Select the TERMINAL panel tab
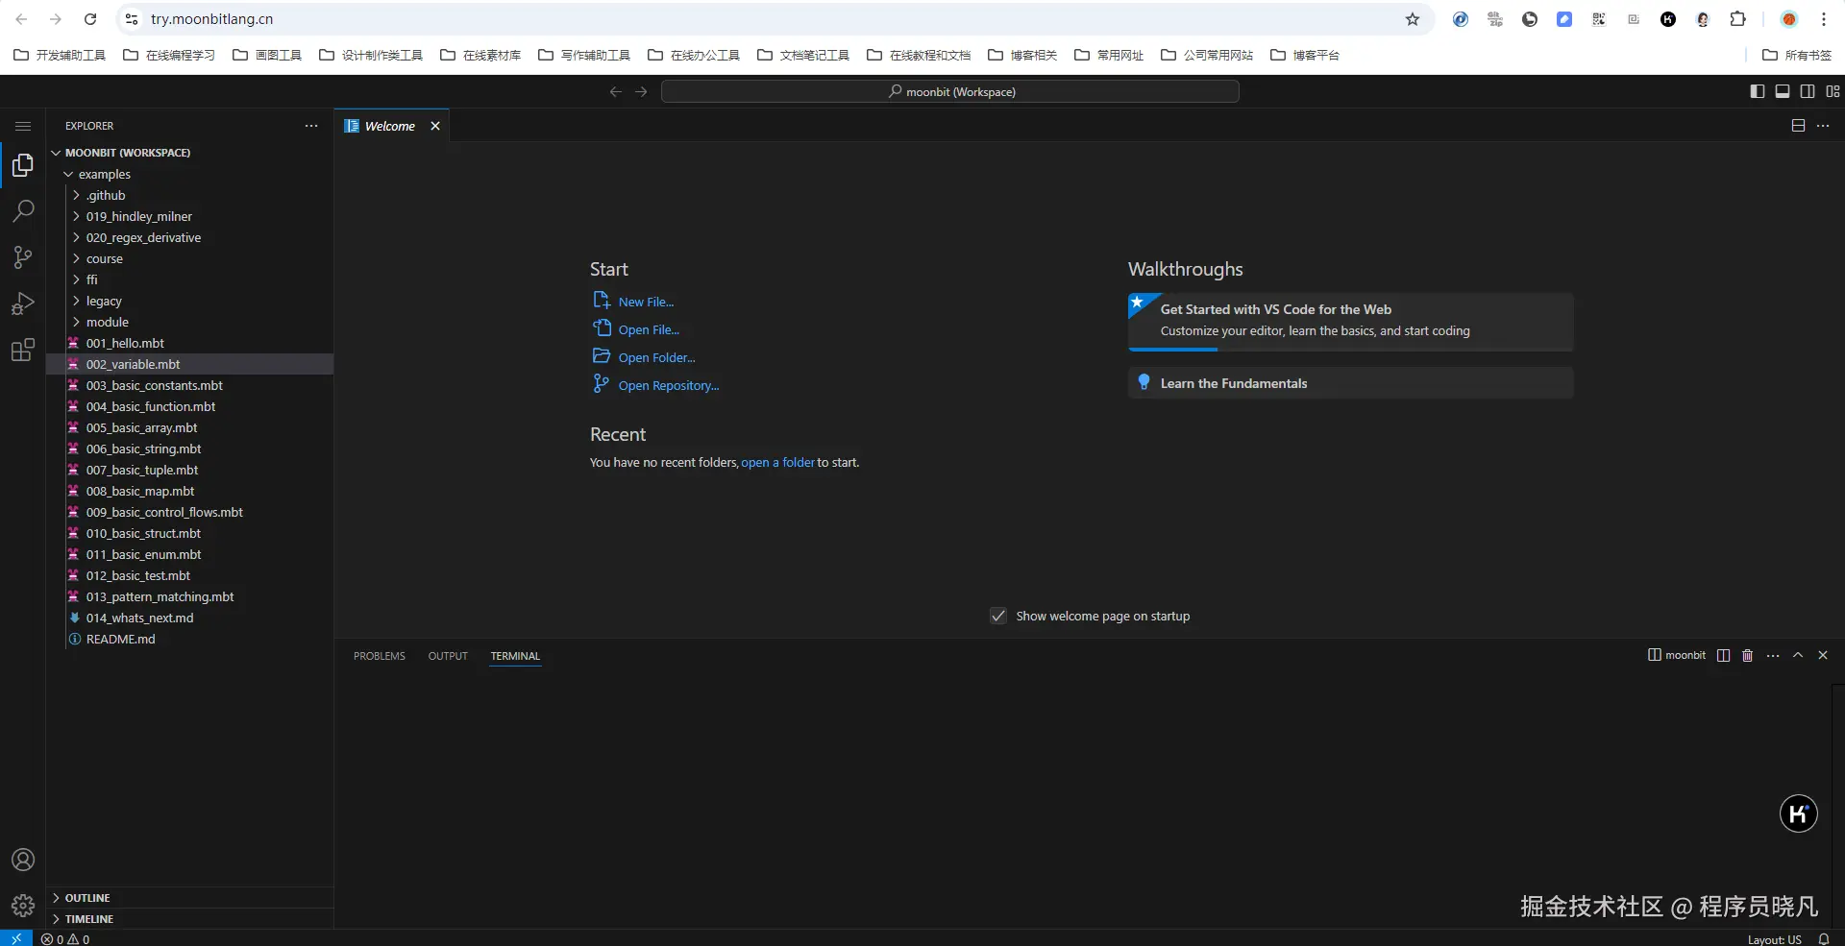The width and height of the screenshot is (1845, 946). pos(515,656)
